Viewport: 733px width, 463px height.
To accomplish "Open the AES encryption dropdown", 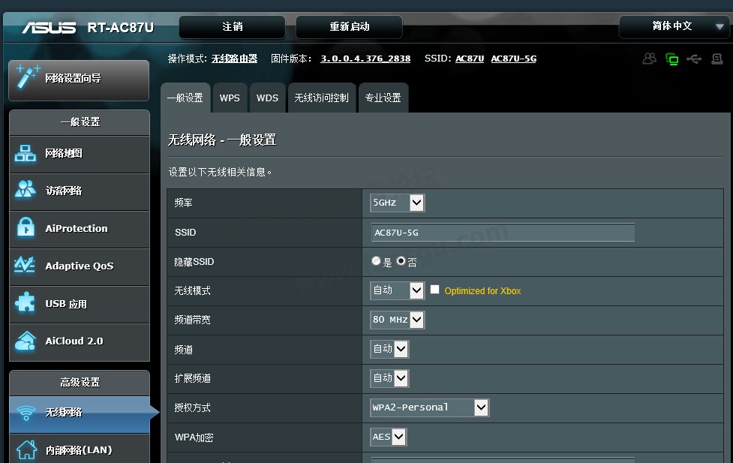I will pyautogui.click(x=388, y=437).
